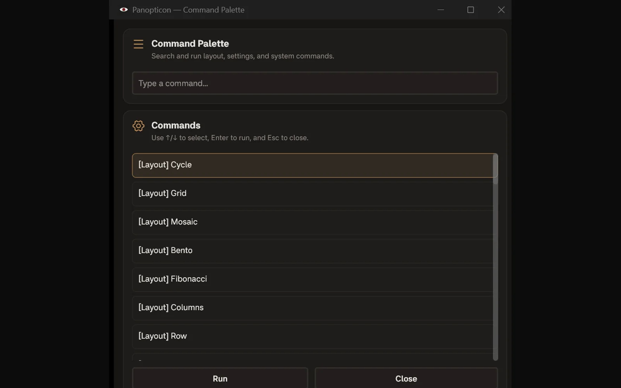The width and height of the screenshot is (621, 388).
Task: Focus the 'Type a command...' search field
Action: [x=315, y=83]
